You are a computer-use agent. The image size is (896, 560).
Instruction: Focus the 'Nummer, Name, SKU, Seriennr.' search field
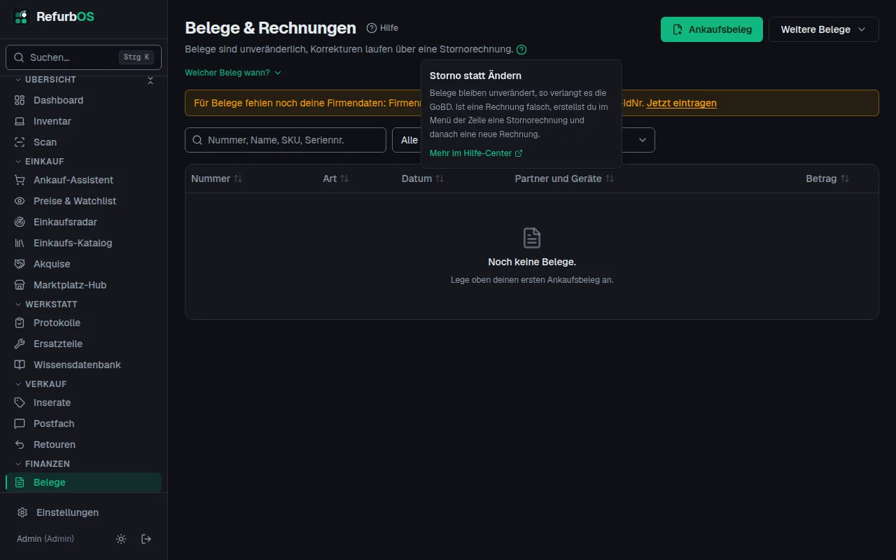coord(286,140)
